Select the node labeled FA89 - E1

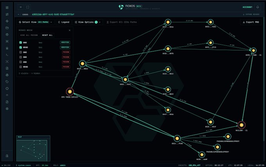coord(253,50)
